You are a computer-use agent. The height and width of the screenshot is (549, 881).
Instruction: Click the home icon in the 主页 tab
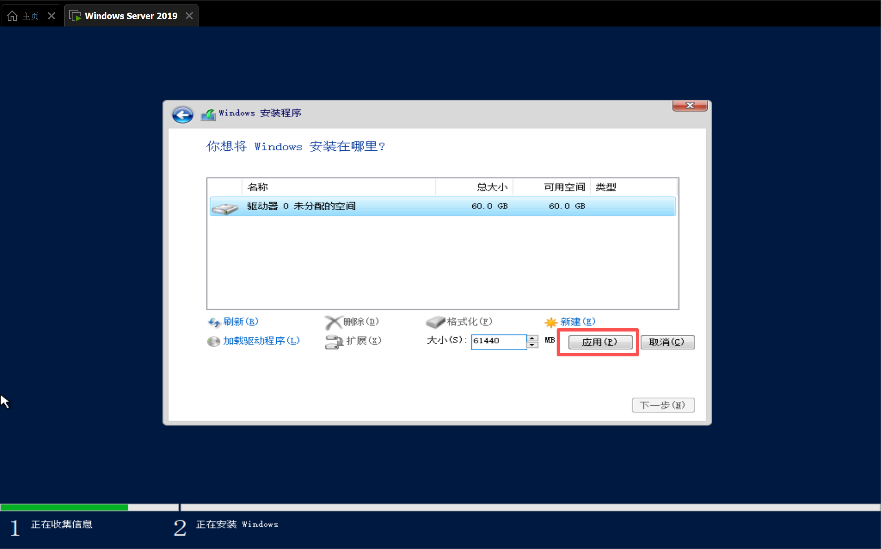12,16
